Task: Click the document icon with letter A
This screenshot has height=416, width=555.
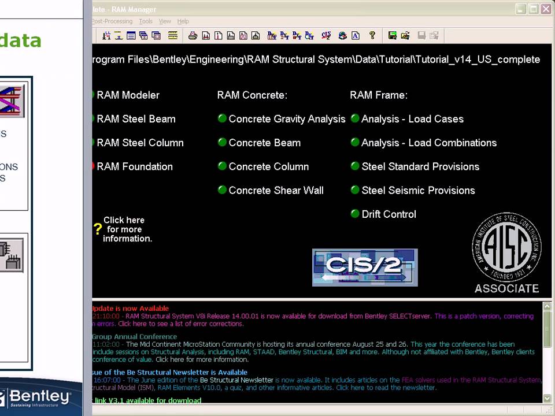Action: (356, 35)
